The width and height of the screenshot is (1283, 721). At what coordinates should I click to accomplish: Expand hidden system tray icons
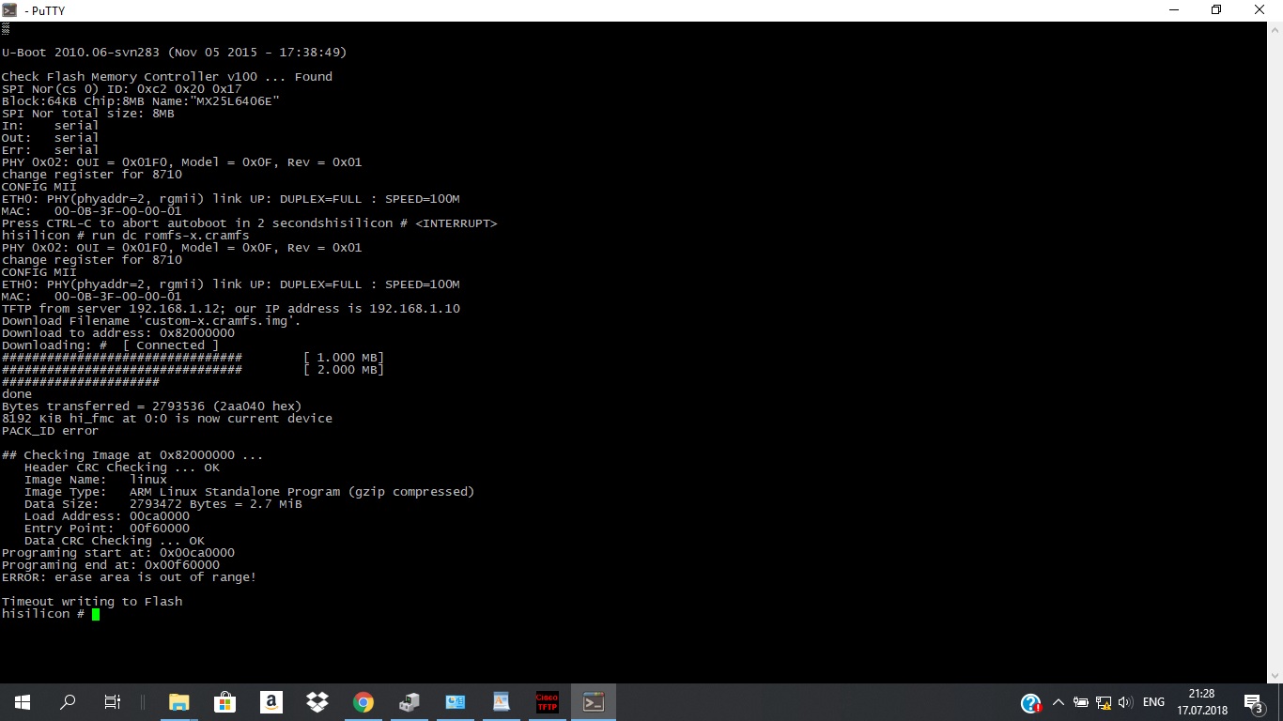pos(1058,702)
